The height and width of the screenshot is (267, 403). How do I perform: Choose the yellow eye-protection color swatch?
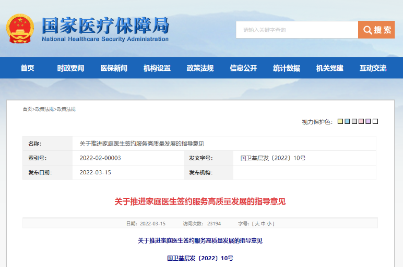click(340, 122)
